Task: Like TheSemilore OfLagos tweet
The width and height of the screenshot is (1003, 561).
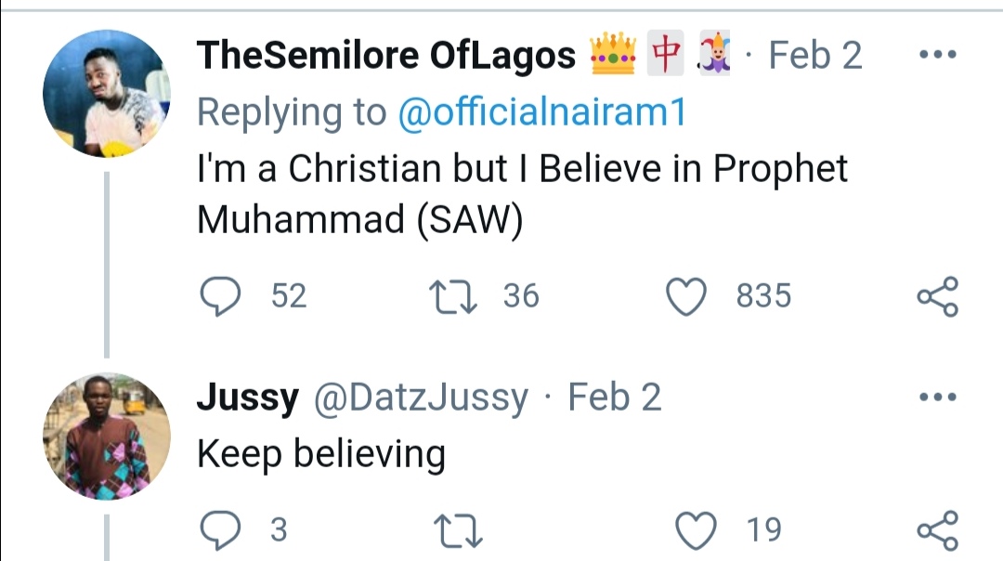Action: tap(687, 296)
